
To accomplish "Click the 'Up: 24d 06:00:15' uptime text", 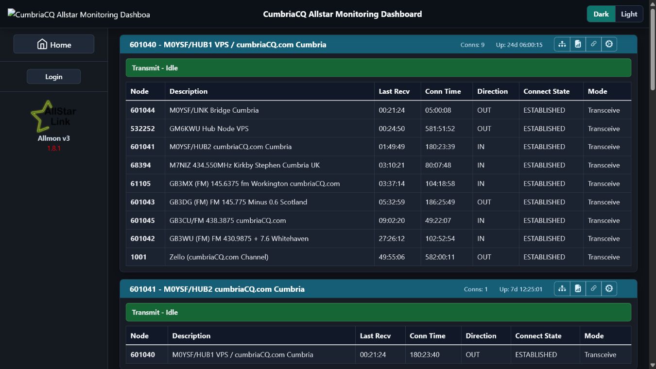I will point(519,45).
